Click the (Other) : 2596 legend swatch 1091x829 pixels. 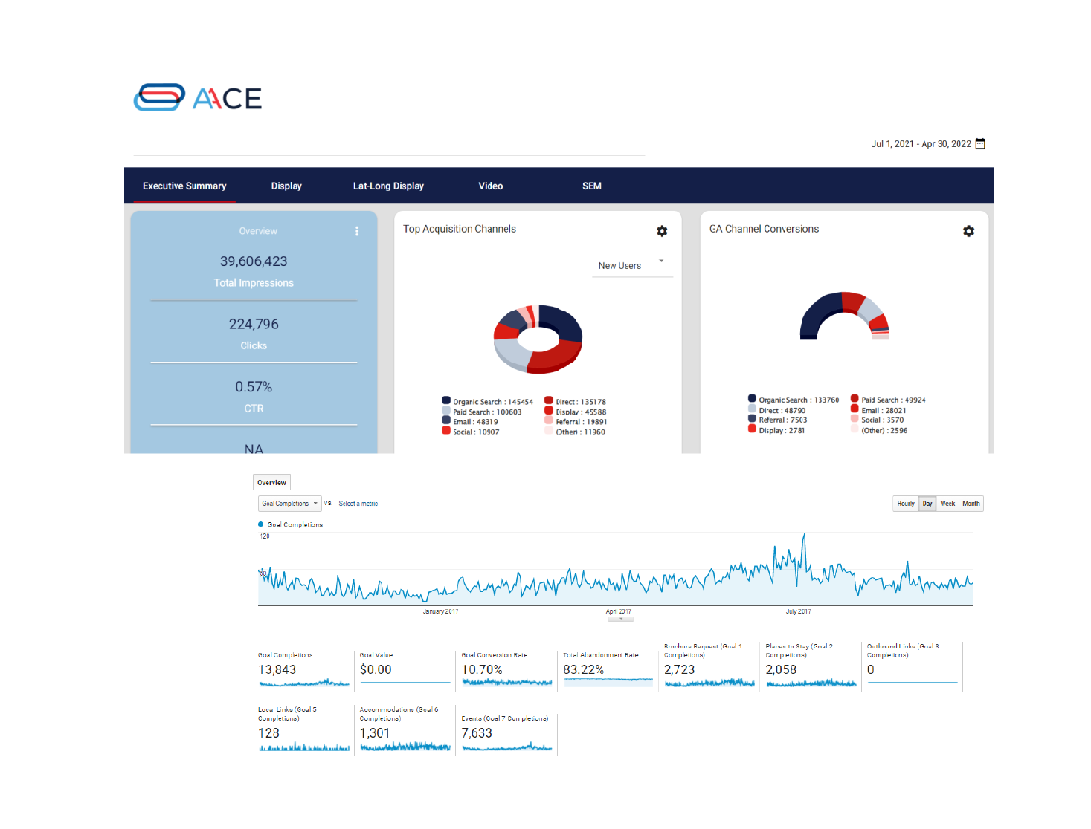855,429
